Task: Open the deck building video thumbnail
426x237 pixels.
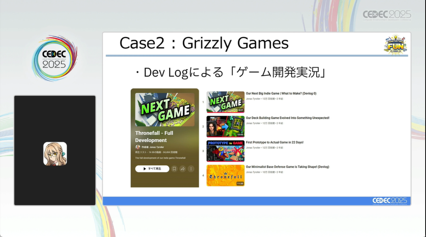Action: click(225, 126)
